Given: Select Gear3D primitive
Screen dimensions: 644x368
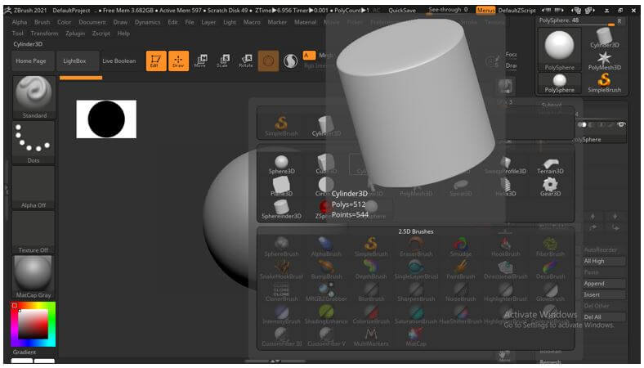Looking at the screenshot, I should coord(550,187).
